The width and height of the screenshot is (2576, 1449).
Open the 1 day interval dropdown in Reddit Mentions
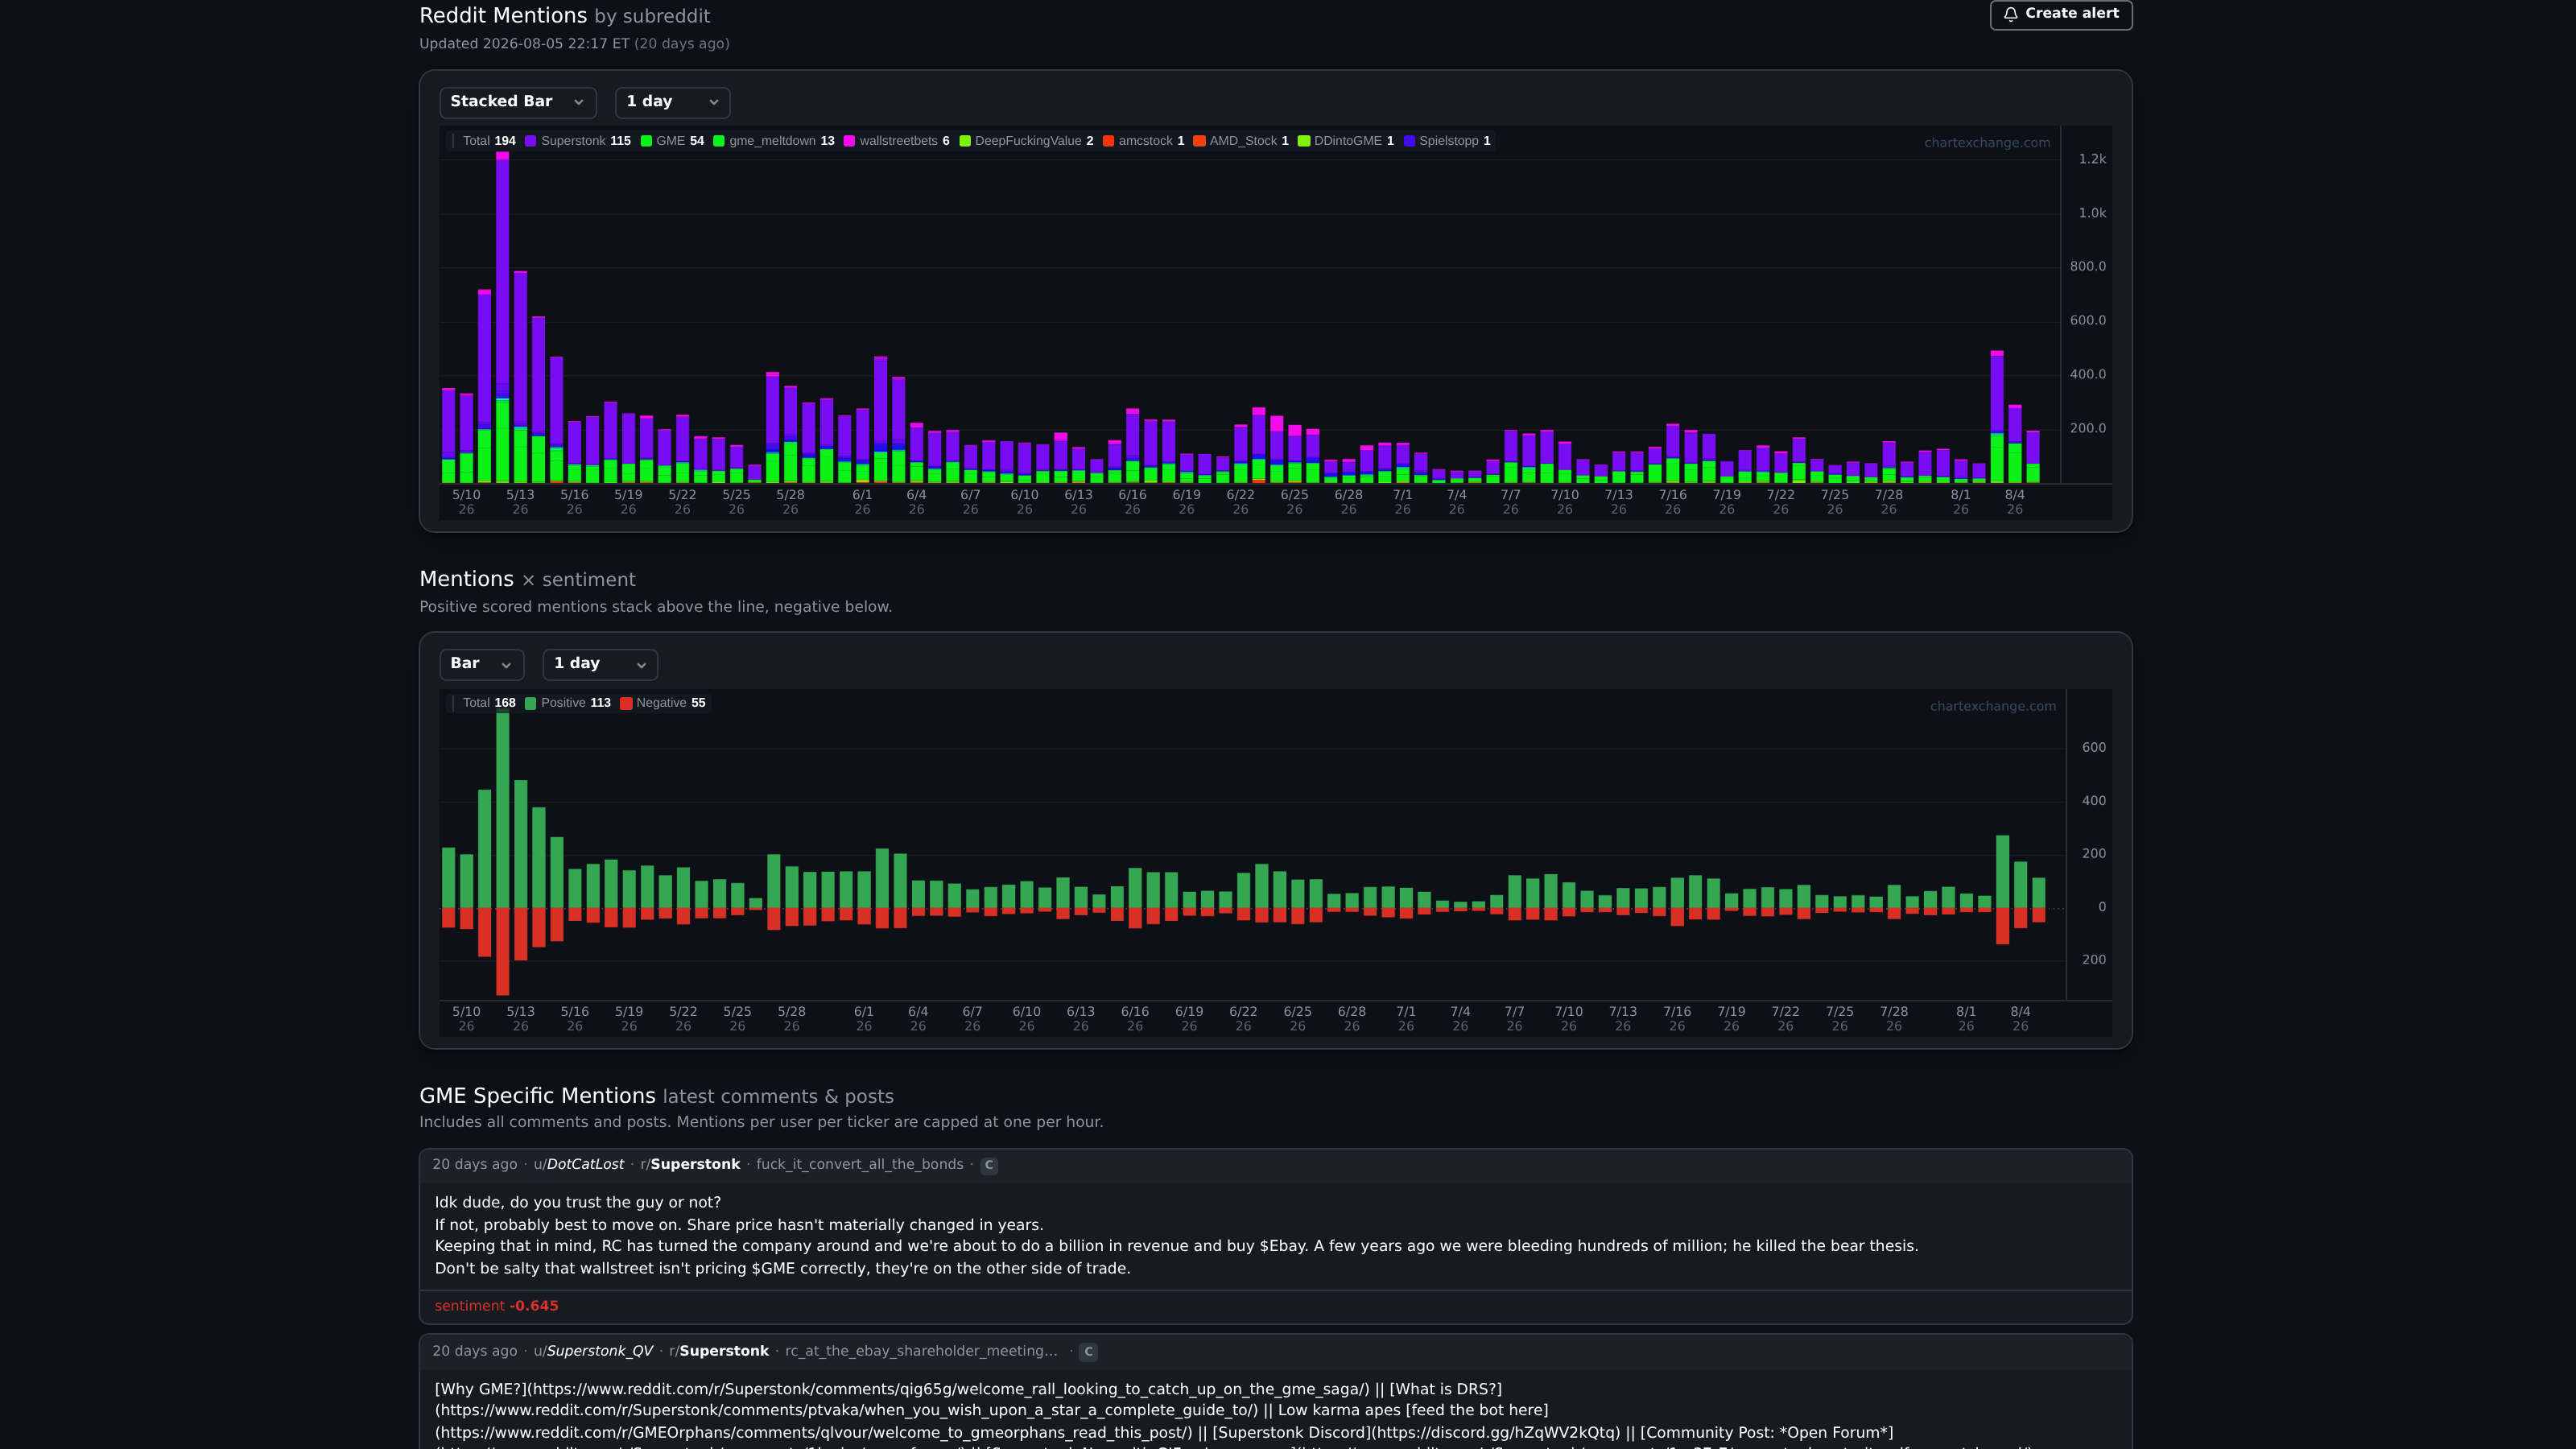tap(672, 102)
